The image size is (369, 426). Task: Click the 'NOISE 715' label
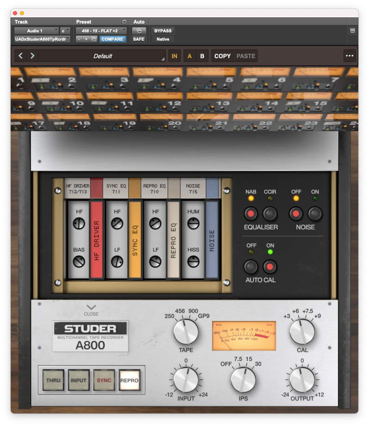(x=193, y=189)
